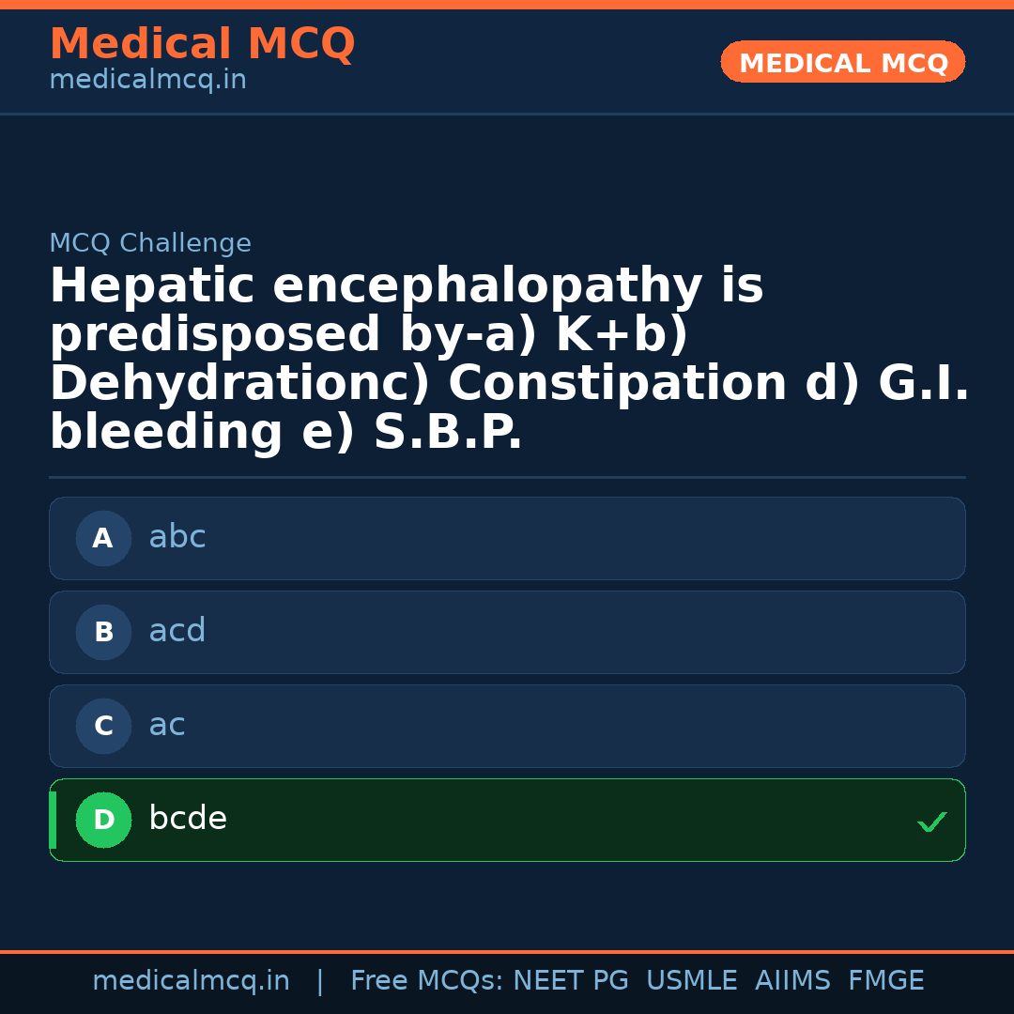This screenshot has height=1014, width=1014.
Task: Pick the highlighted answer text "bcde"
Action: (x=188, y=820)
